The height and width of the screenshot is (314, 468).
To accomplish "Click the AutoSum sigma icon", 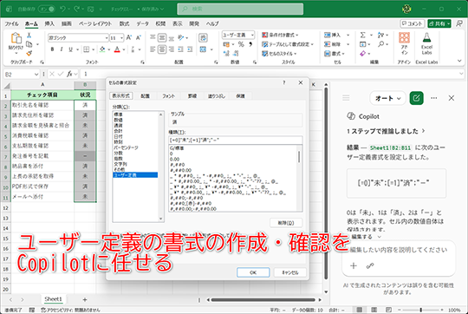I will point(362,36).
